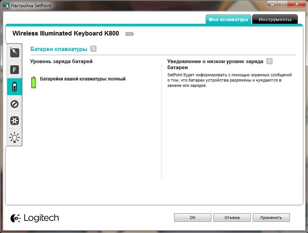Click the OK button

pos(192,218)
